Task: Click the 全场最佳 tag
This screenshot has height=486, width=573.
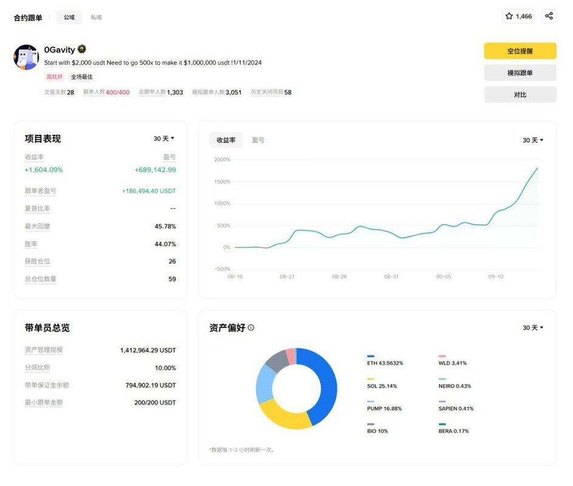Action: click(x=82, y=77)
